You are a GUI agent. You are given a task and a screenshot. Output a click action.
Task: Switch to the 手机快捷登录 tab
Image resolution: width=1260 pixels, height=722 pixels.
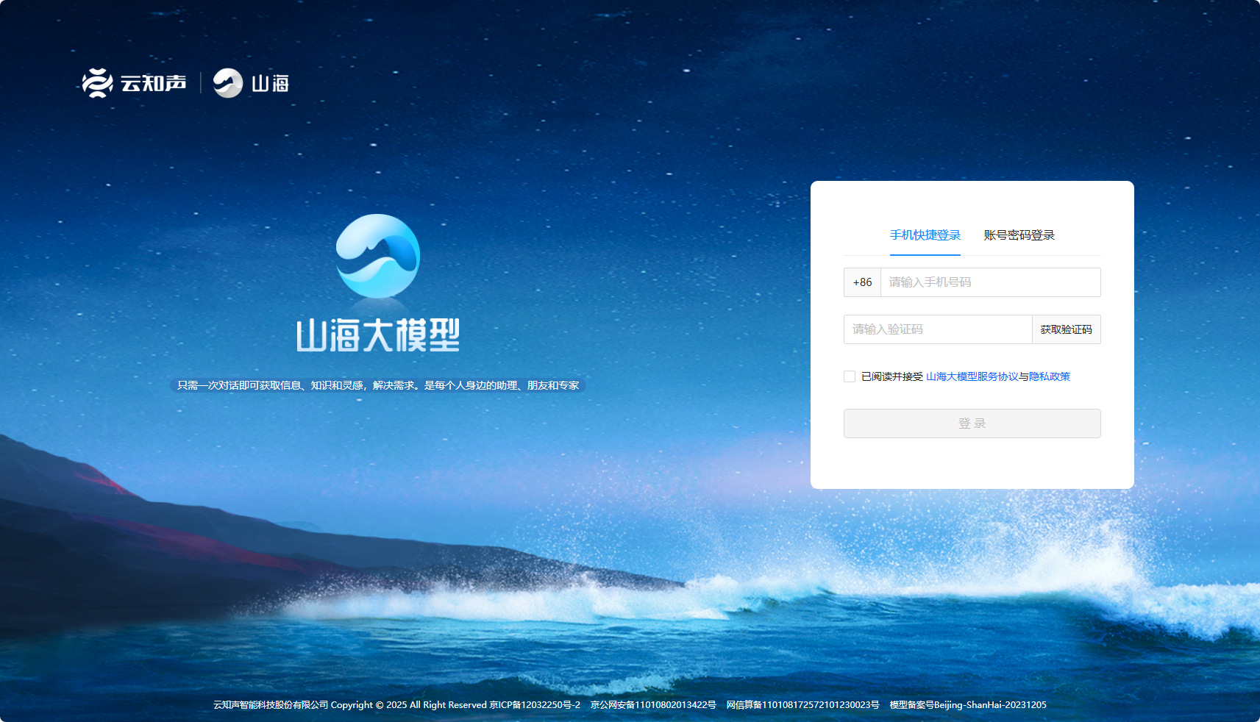(x=925, y=235)
